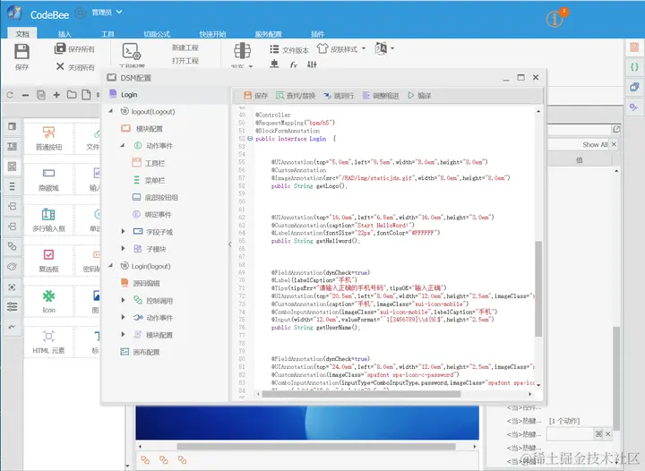The height and width of the screenshot is (471, 645).
Task: Select the 复选框 checkbox component in the palette
Action: pos(48,261)
